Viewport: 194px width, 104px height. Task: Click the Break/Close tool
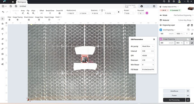tap(50, 12)
